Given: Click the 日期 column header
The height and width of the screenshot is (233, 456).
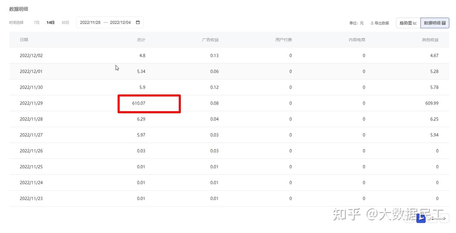Looking at the screenshot, I should coord(24,40).
